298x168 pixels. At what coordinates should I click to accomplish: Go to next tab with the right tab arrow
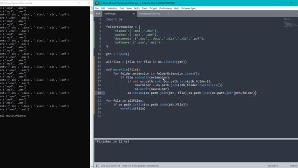coord(99,14)
